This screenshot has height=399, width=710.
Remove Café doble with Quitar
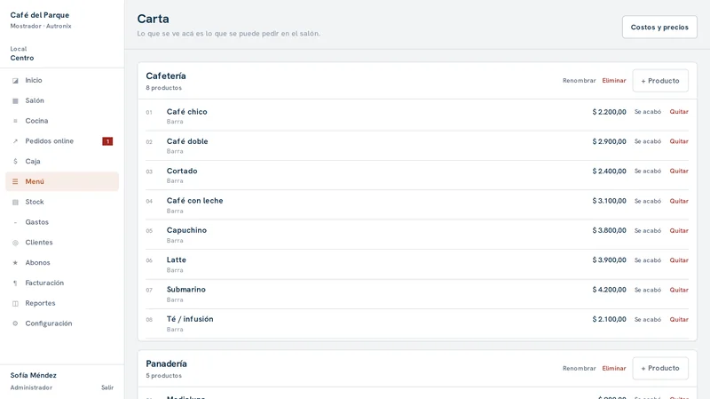[x=679, y=141]
